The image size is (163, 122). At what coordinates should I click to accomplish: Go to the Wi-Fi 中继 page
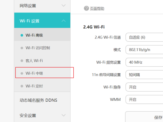(36, 73)
